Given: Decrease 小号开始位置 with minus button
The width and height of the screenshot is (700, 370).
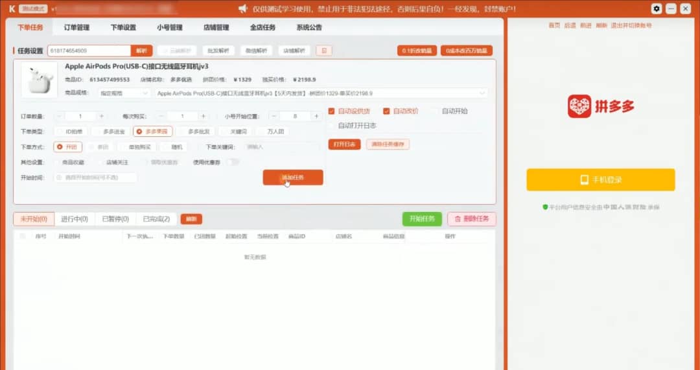Looking at the screenshot, I should point(274,116).
